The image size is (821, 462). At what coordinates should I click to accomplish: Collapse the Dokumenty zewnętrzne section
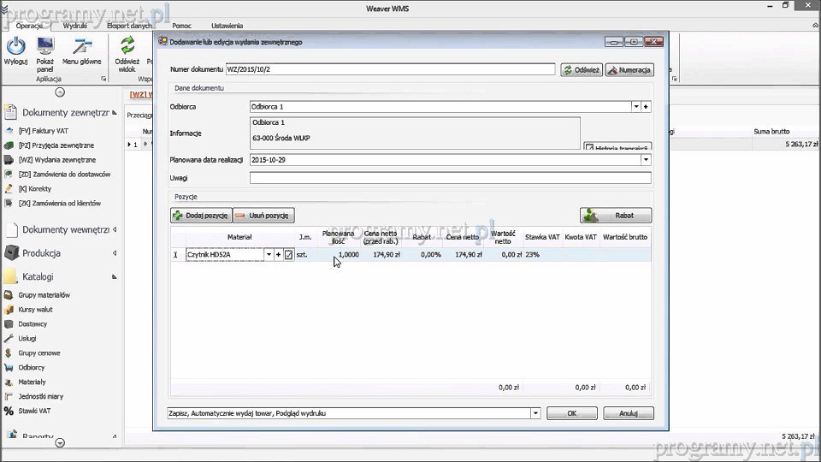tap(115, 113)
